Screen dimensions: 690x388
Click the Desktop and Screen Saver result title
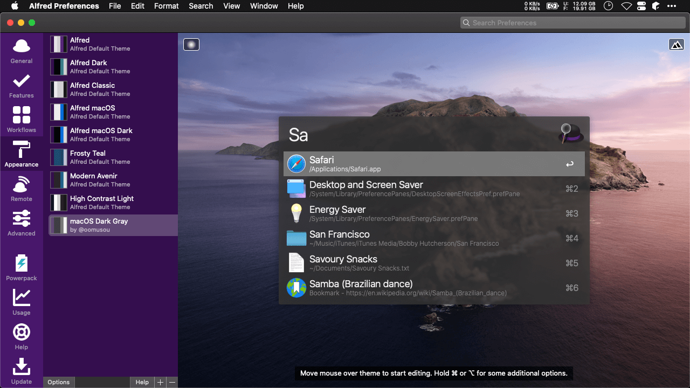pyautogui.click(x=366, y=185)
